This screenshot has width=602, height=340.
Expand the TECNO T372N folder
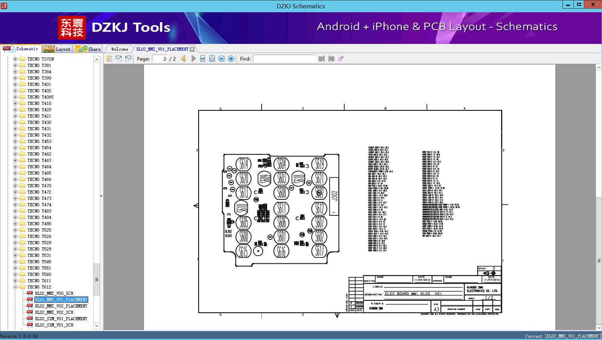[x=15, y=59]
